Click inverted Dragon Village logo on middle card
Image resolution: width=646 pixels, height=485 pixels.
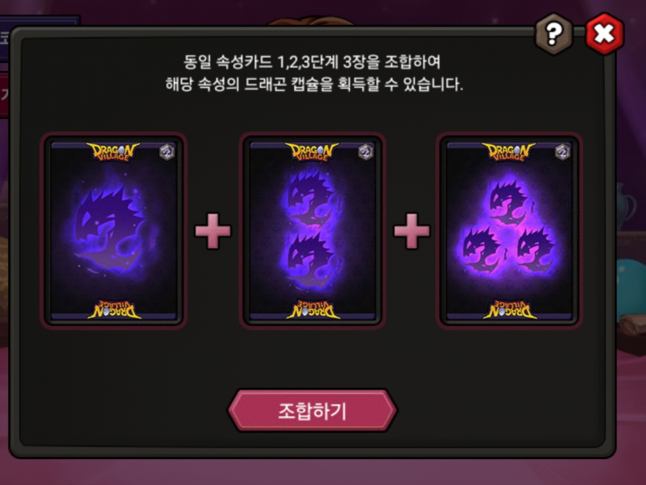click(313, 310)
